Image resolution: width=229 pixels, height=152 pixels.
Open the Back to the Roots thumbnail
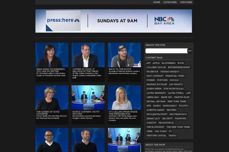click(x=124, y=55)
